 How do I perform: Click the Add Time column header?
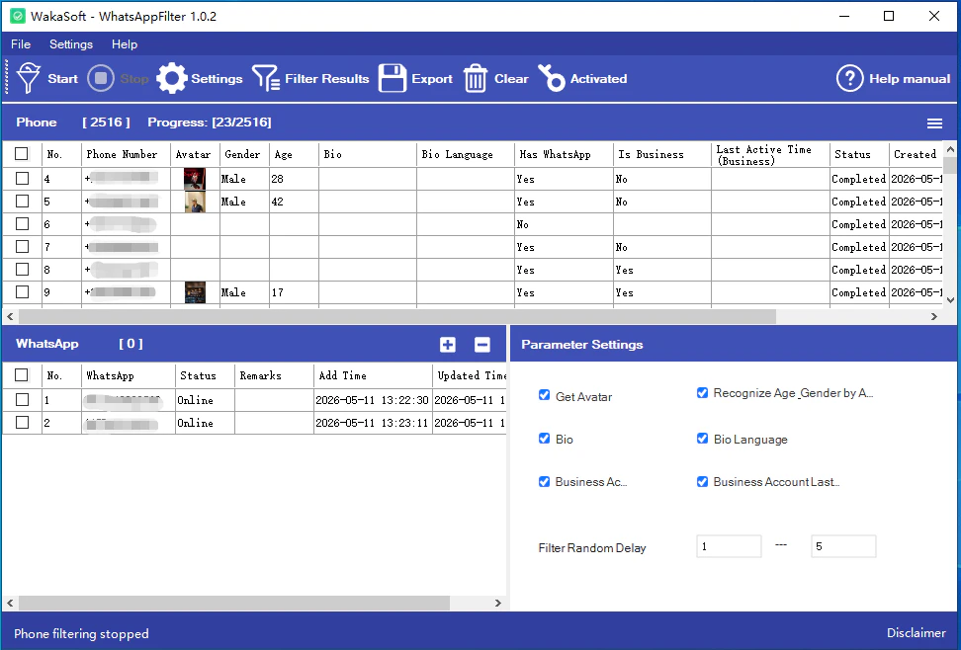373,375
